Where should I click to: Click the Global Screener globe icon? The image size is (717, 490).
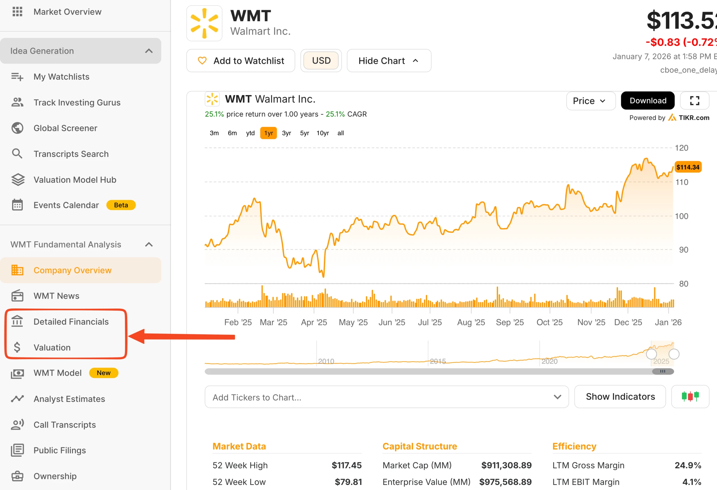point(17,128)
